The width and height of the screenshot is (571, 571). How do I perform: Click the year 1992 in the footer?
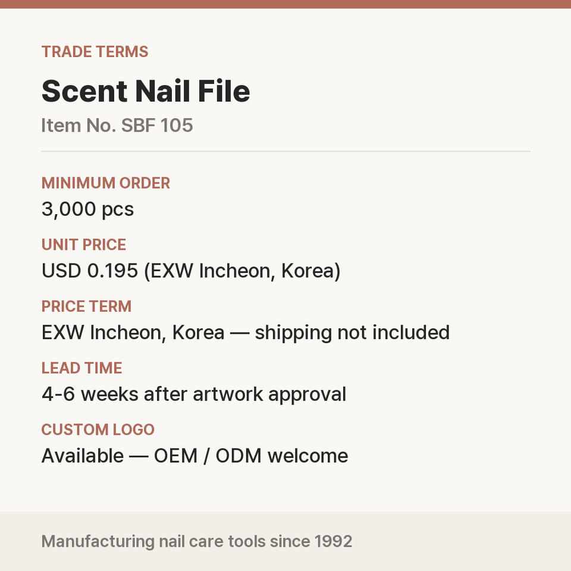click(333, 541)
